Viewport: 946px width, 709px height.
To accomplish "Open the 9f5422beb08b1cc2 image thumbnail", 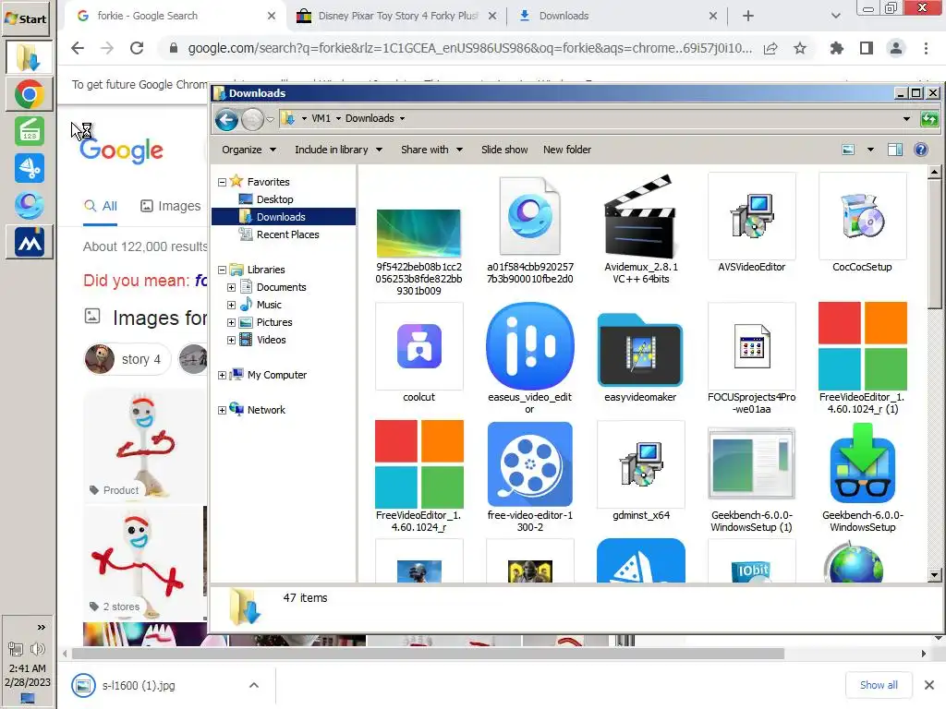I will (x=418, y=234).
